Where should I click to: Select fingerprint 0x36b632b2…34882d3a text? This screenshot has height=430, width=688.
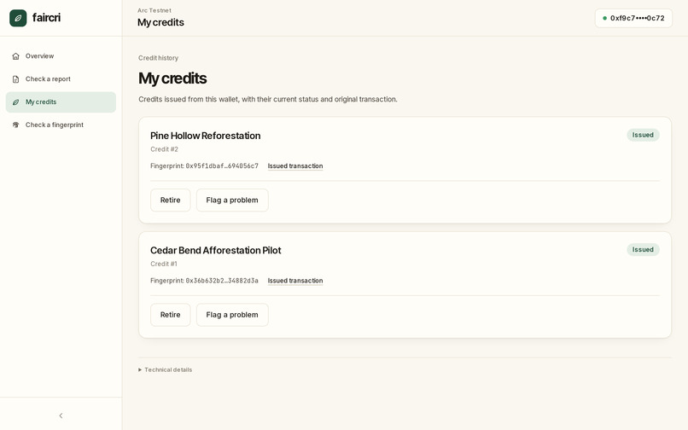(222, 281)
